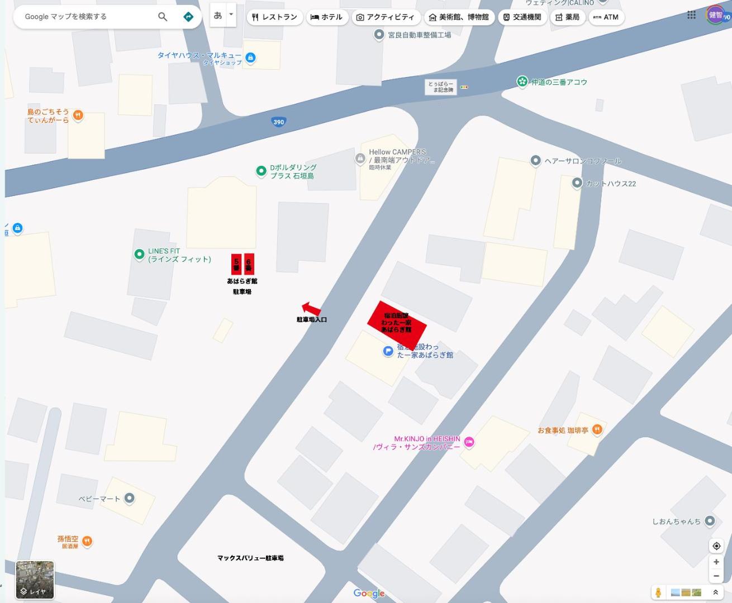732x603 pixels.
Task: Click the あ input mode button
Action: [x=218, y=15]
